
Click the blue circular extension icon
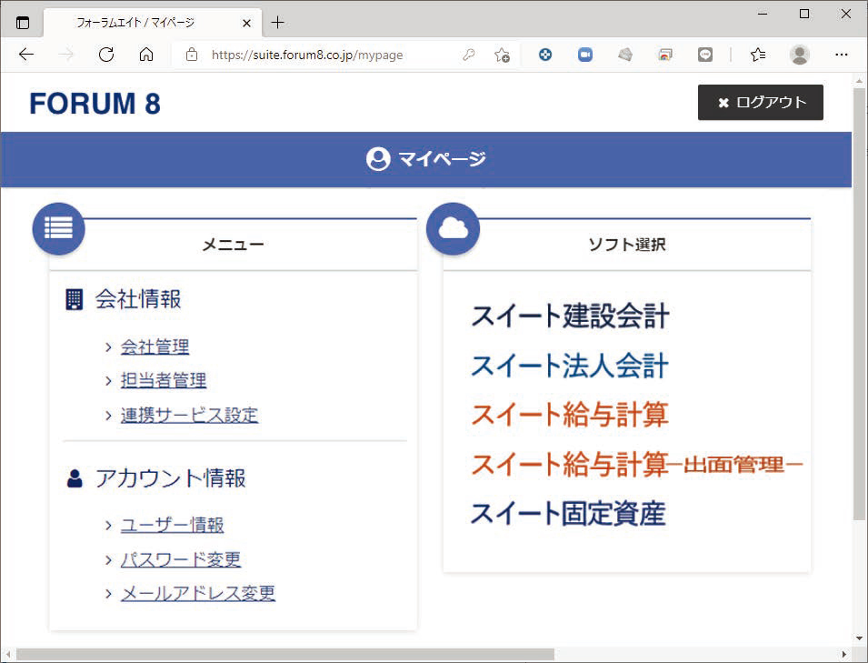pyautogui.click(x=545, y=55)
